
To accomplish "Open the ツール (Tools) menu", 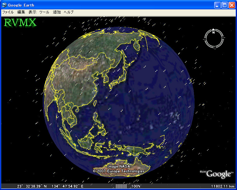I will click(x=44, y=12).
